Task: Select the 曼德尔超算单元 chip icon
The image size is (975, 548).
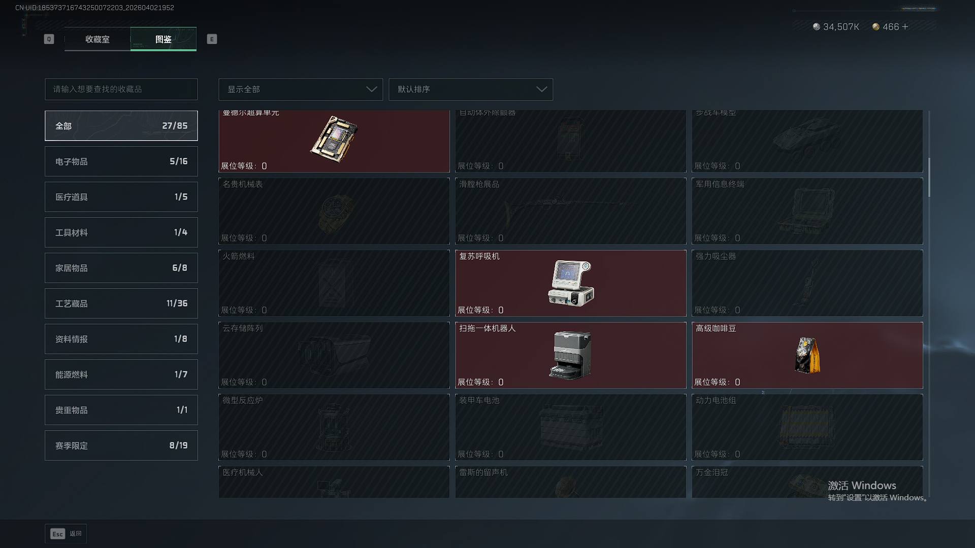Action: point(334,139)
